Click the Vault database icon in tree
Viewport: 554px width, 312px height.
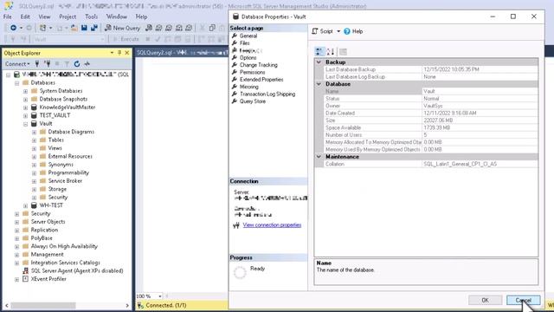(34, 123)
